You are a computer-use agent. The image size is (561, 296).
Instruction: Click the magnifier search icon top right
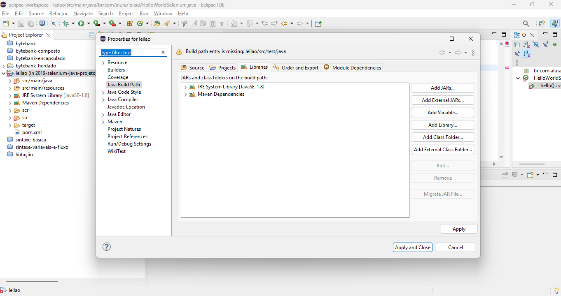526,23
